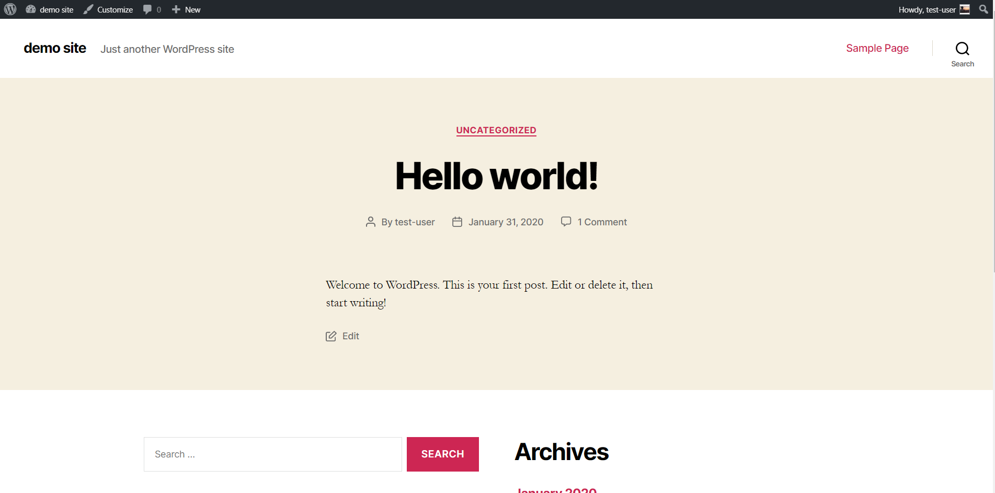Jump to the 1 Comment link

pyautogui.click(x=602, y=222)
